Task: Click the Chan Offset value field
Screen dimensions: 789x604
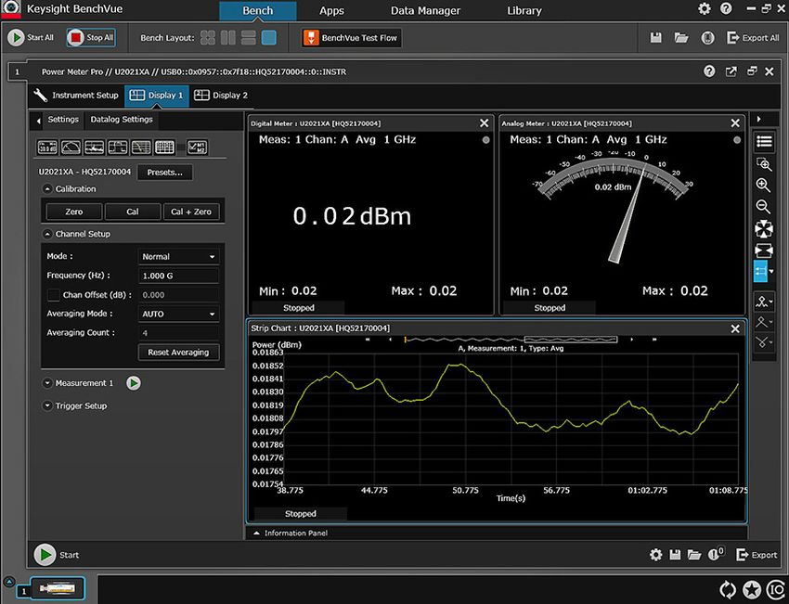Action: (178, 295)
